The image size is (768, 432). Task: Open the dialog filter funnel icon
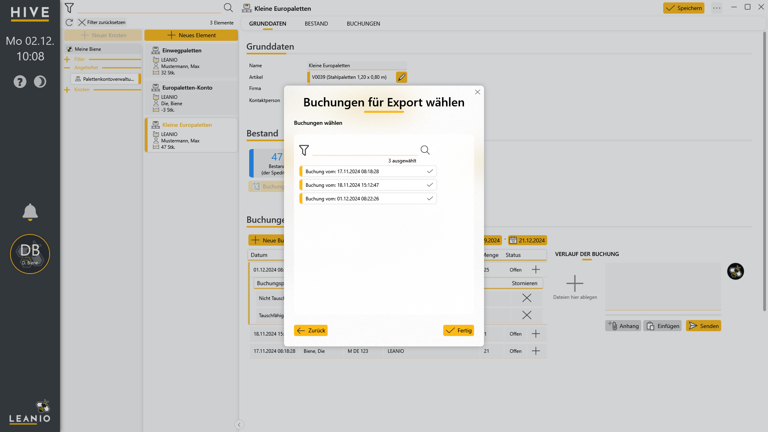tap(304, 150)
